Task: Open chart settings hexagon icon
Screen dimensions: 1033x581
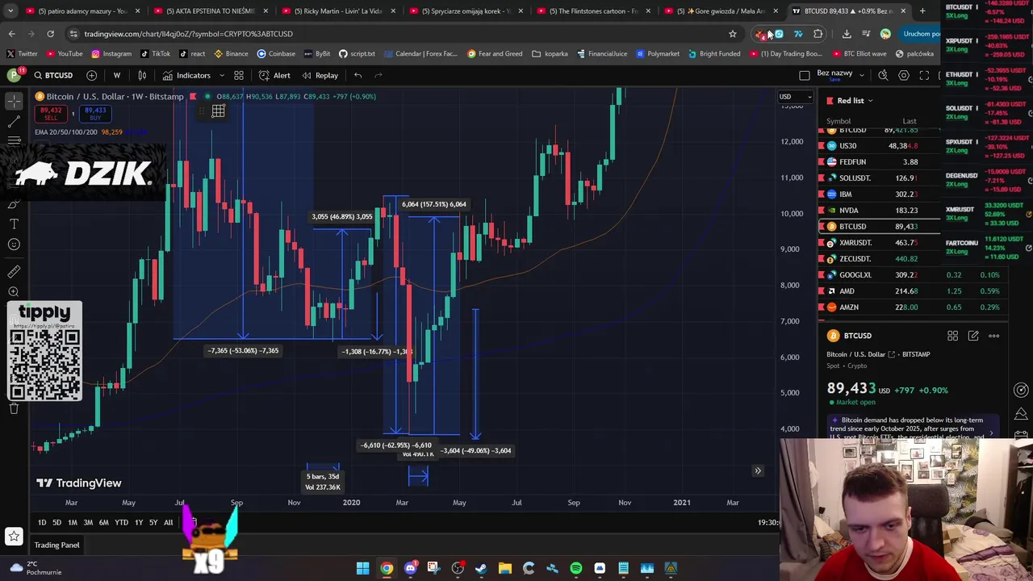Action: 904,75
